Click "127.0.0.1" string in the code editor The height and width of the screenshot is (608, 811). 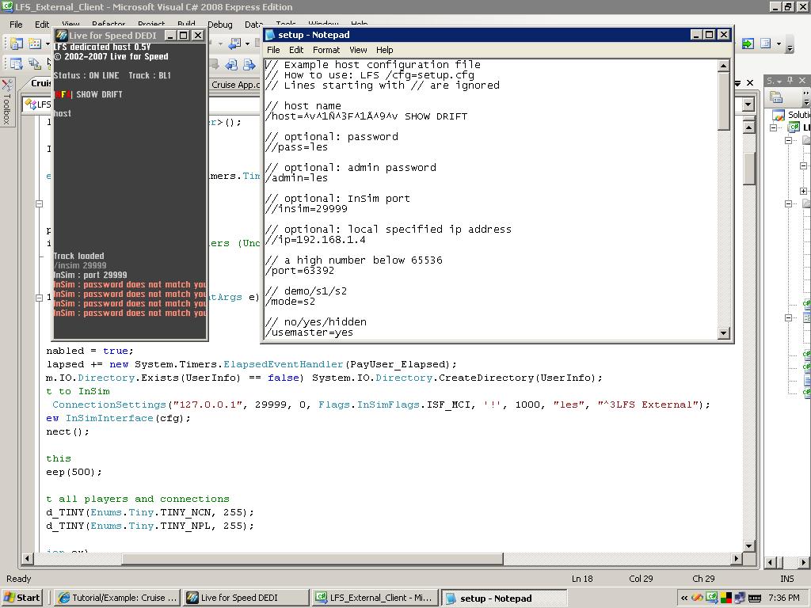[208, 405]
